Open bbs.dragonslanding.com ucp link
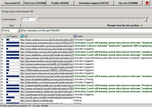Image resolution: width=152 pixels, height=107 pixels. click(47, 61)
